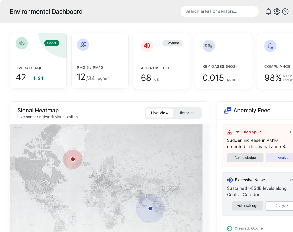Click the AVG NOISE LVL label
This screenshot has width=293, height=232.
(x=155, y=68)
